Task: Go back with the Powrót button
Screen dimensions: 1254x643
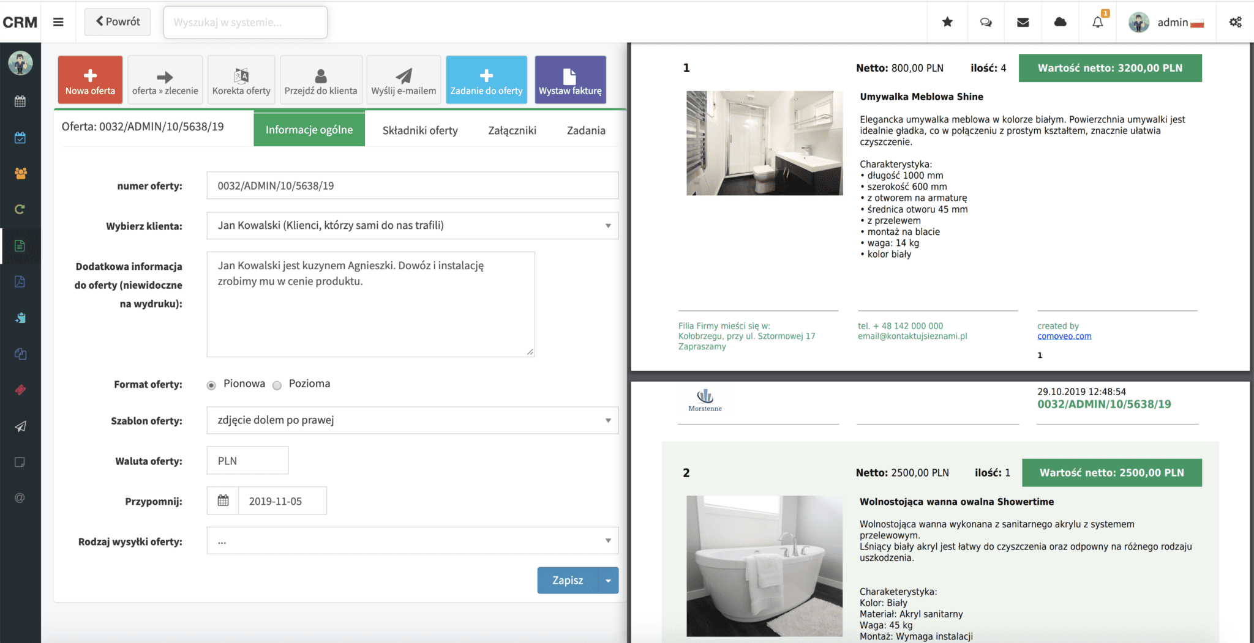Action: point(118,22)
